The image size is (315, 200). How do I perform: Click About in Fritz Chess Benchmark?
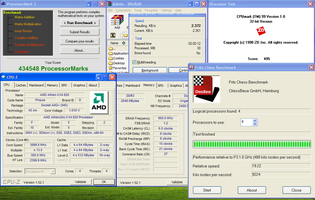click(252, 190)
